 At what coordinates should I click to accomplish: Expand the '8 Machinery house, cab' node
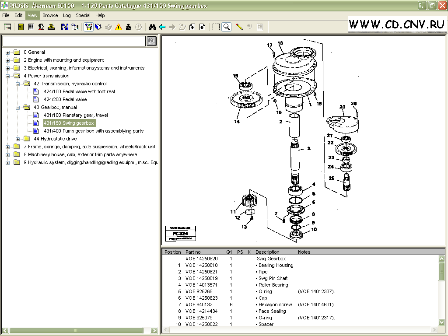click(x=8, y=155)
